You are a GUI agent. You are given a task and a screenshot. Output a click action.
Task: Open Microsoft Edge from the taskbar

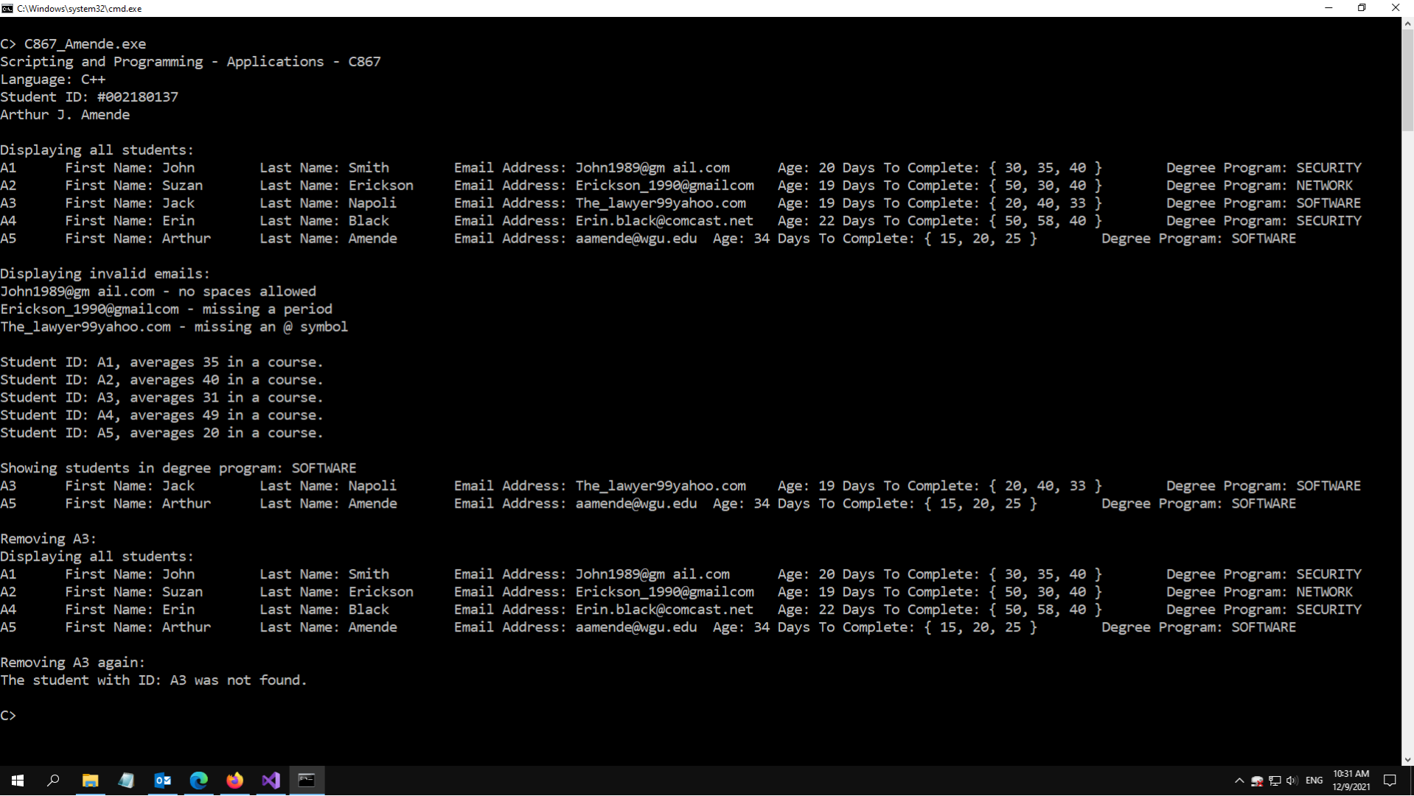tap(198, 780)
